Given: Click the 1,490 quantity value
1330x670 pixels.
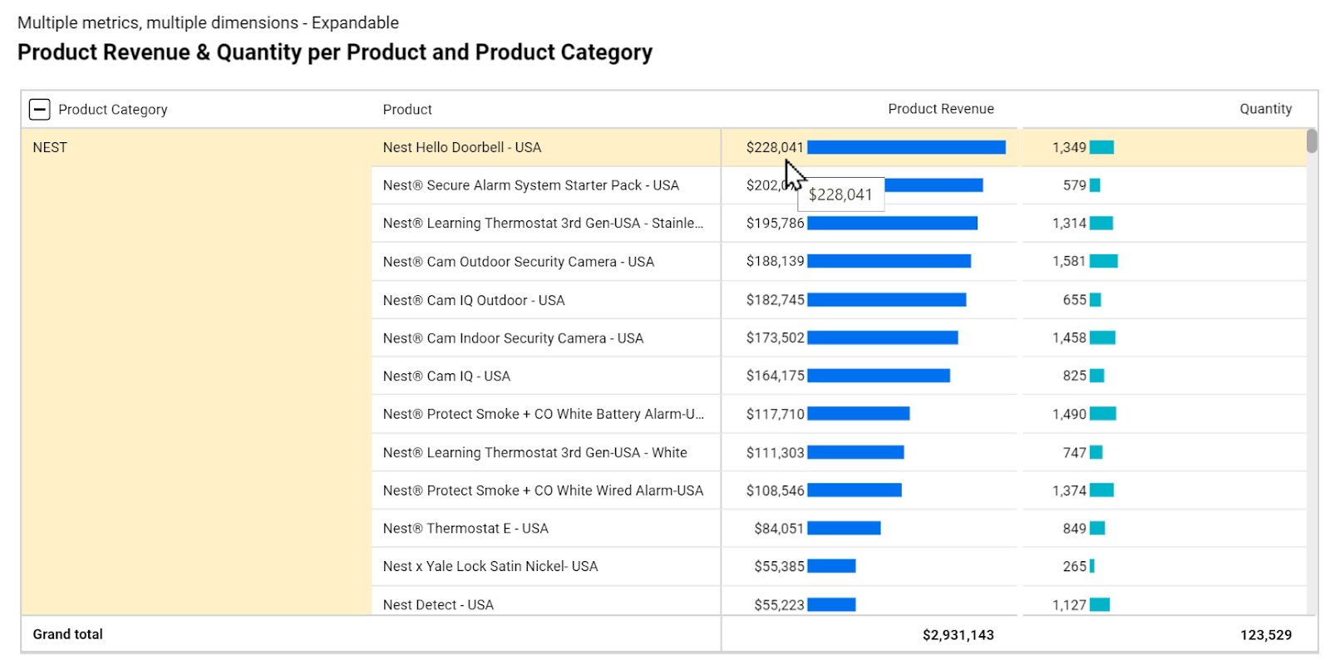Looking at the screenshot, I should coord(1069,413).
